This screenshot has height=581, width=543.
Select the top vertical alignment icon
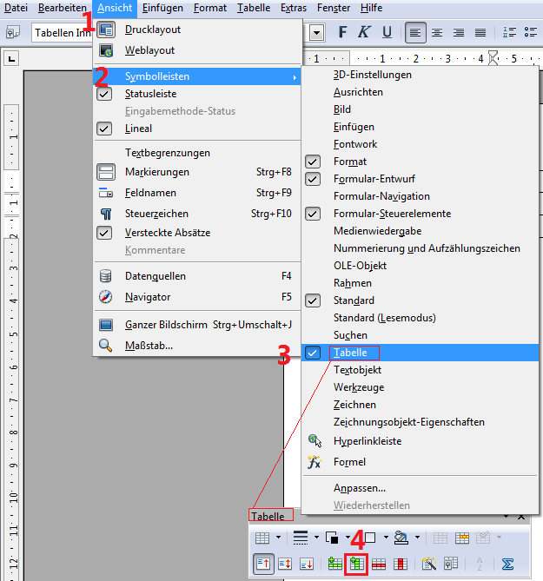262,564
